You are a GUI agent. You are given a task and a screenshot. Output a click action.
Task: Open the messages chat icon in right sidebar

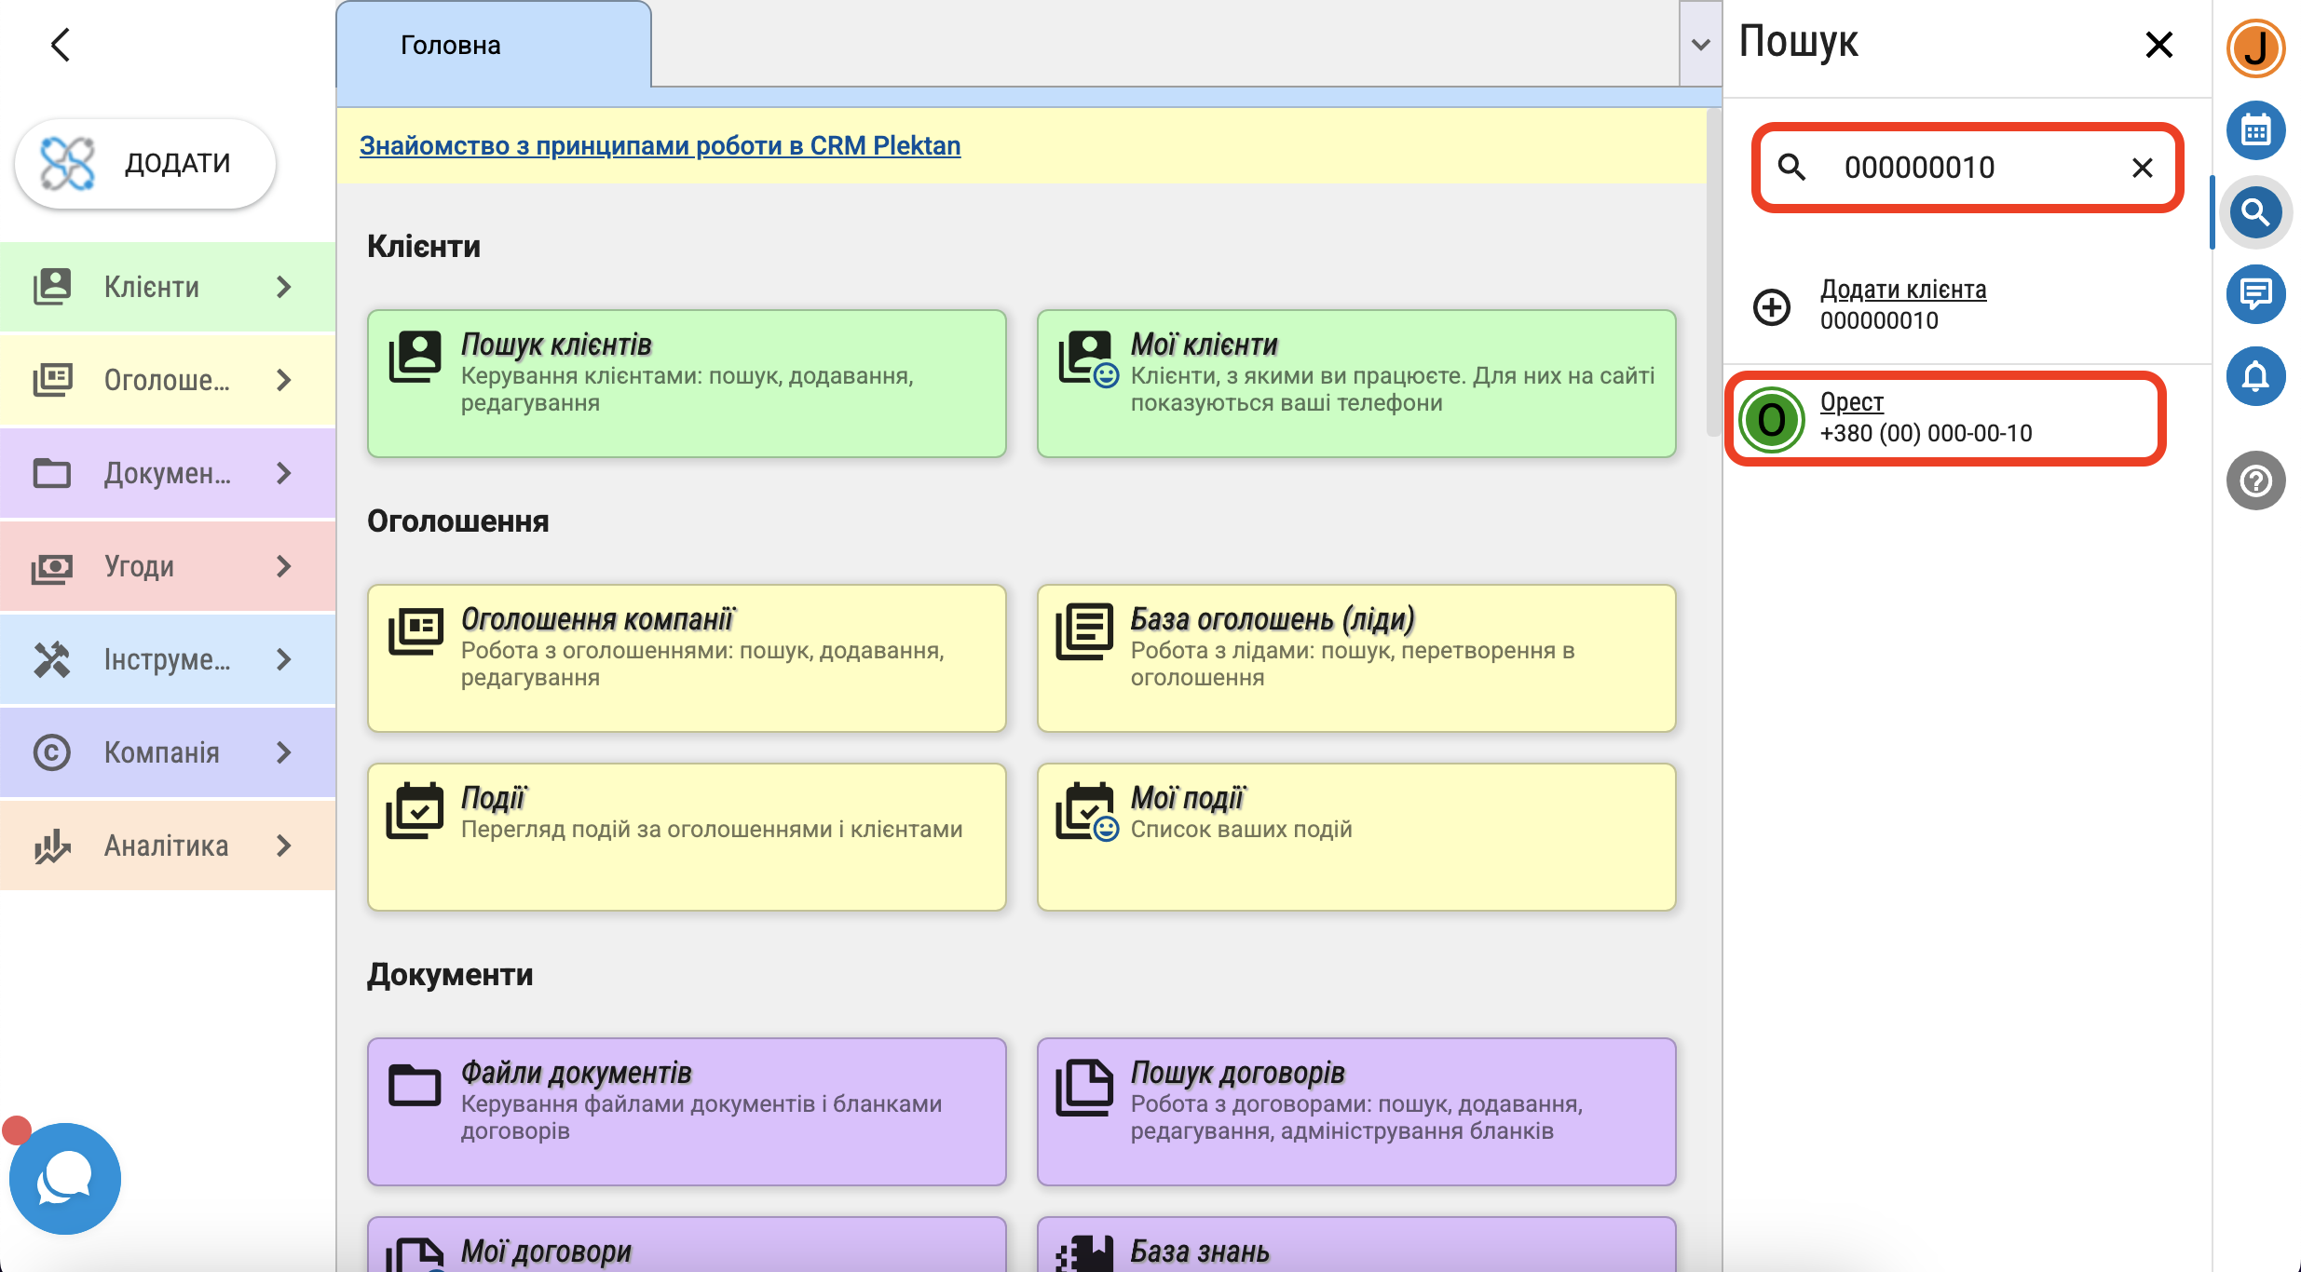pos(2255,294)
